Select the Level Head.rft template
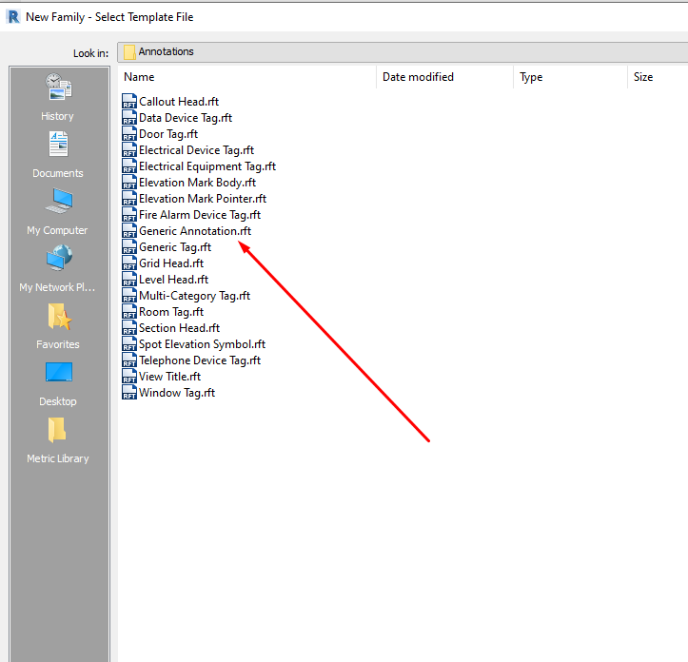The image size is (688, 662). coord(173,280)
